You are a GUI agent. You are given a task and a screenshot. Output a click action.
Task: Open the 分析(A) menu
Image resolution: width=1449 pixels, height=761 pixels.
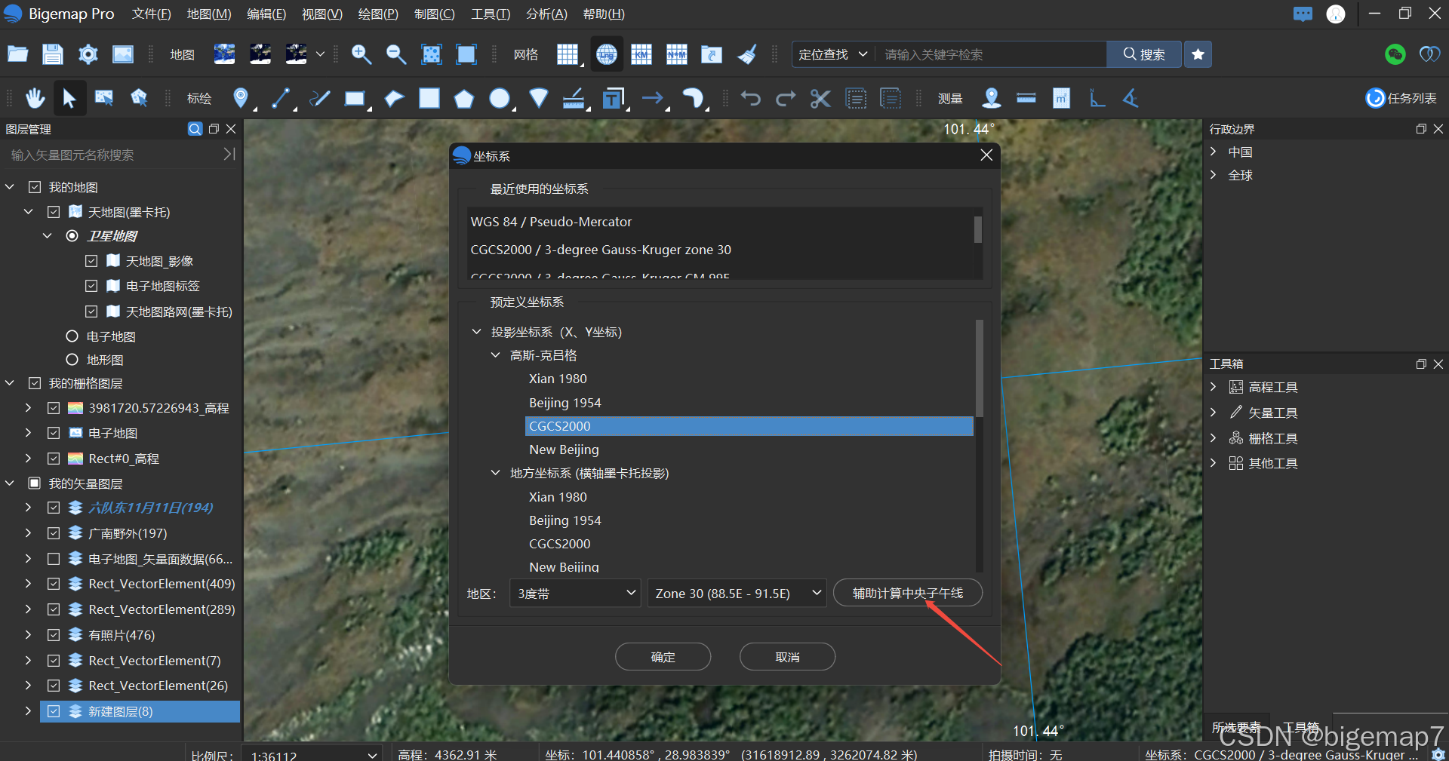tap(546, 14)
